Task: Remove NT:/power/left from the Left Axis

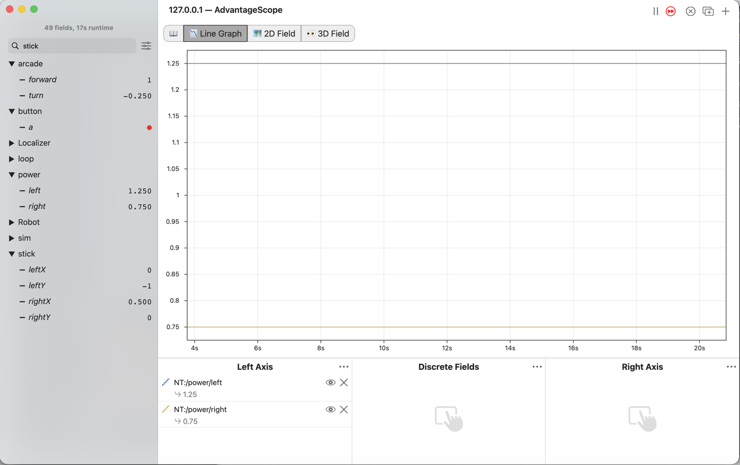Action: pyautogui.click(x=344, y=383)
